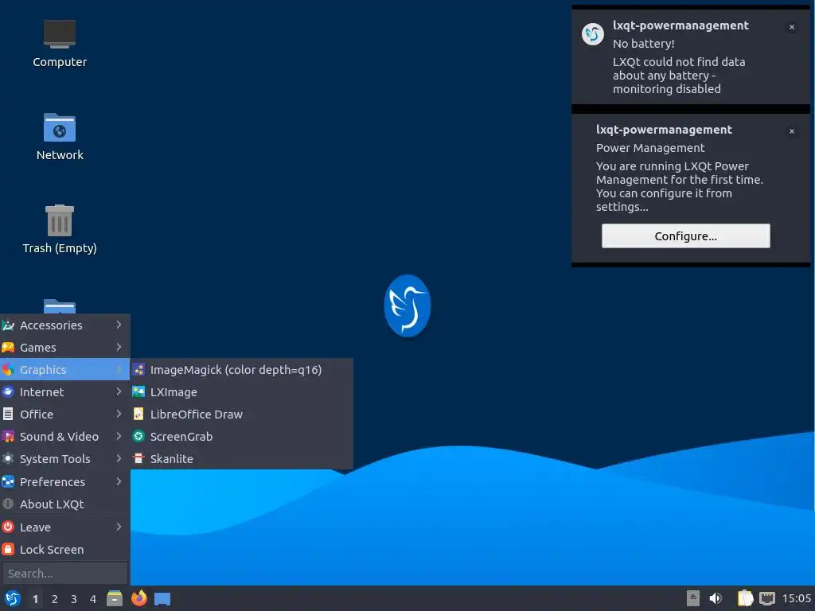
Task: Expand the Office submenu arrow
Action: coord(119,414)
